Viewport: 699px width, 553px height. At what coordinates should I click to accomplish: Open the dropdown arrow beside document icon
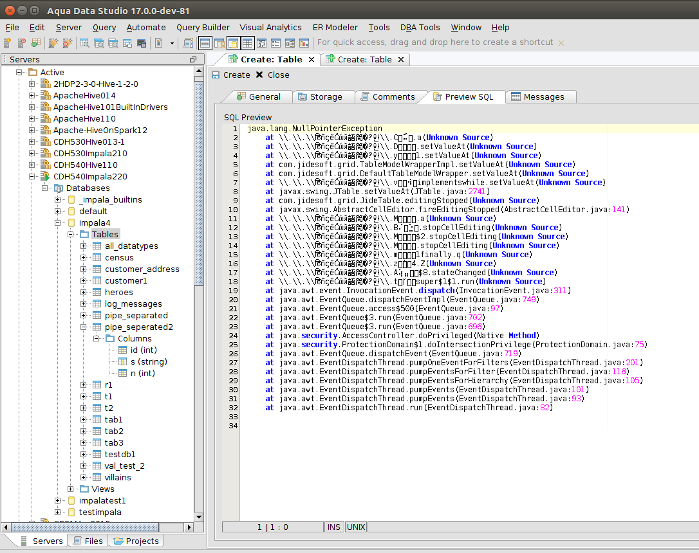[x=172, y=43]
